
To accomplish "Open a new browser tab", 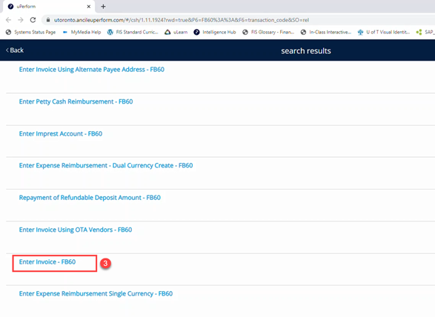I will (x=103, y=7).
